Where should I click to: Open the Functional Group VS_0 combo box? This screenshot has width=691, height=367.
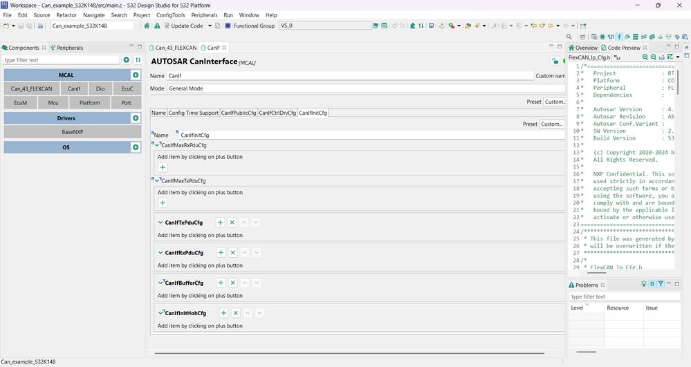[x=326, y=26]
